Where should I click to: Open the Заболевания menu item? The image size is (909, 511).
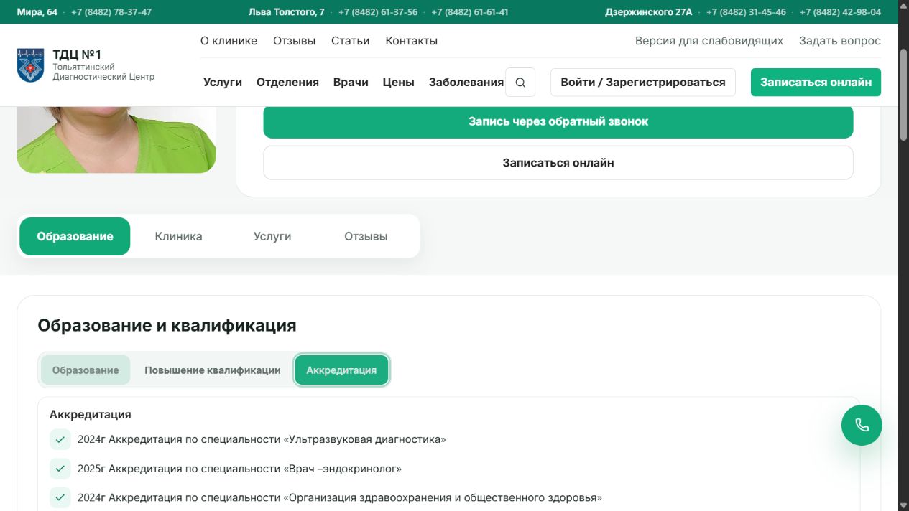point(466,83)
